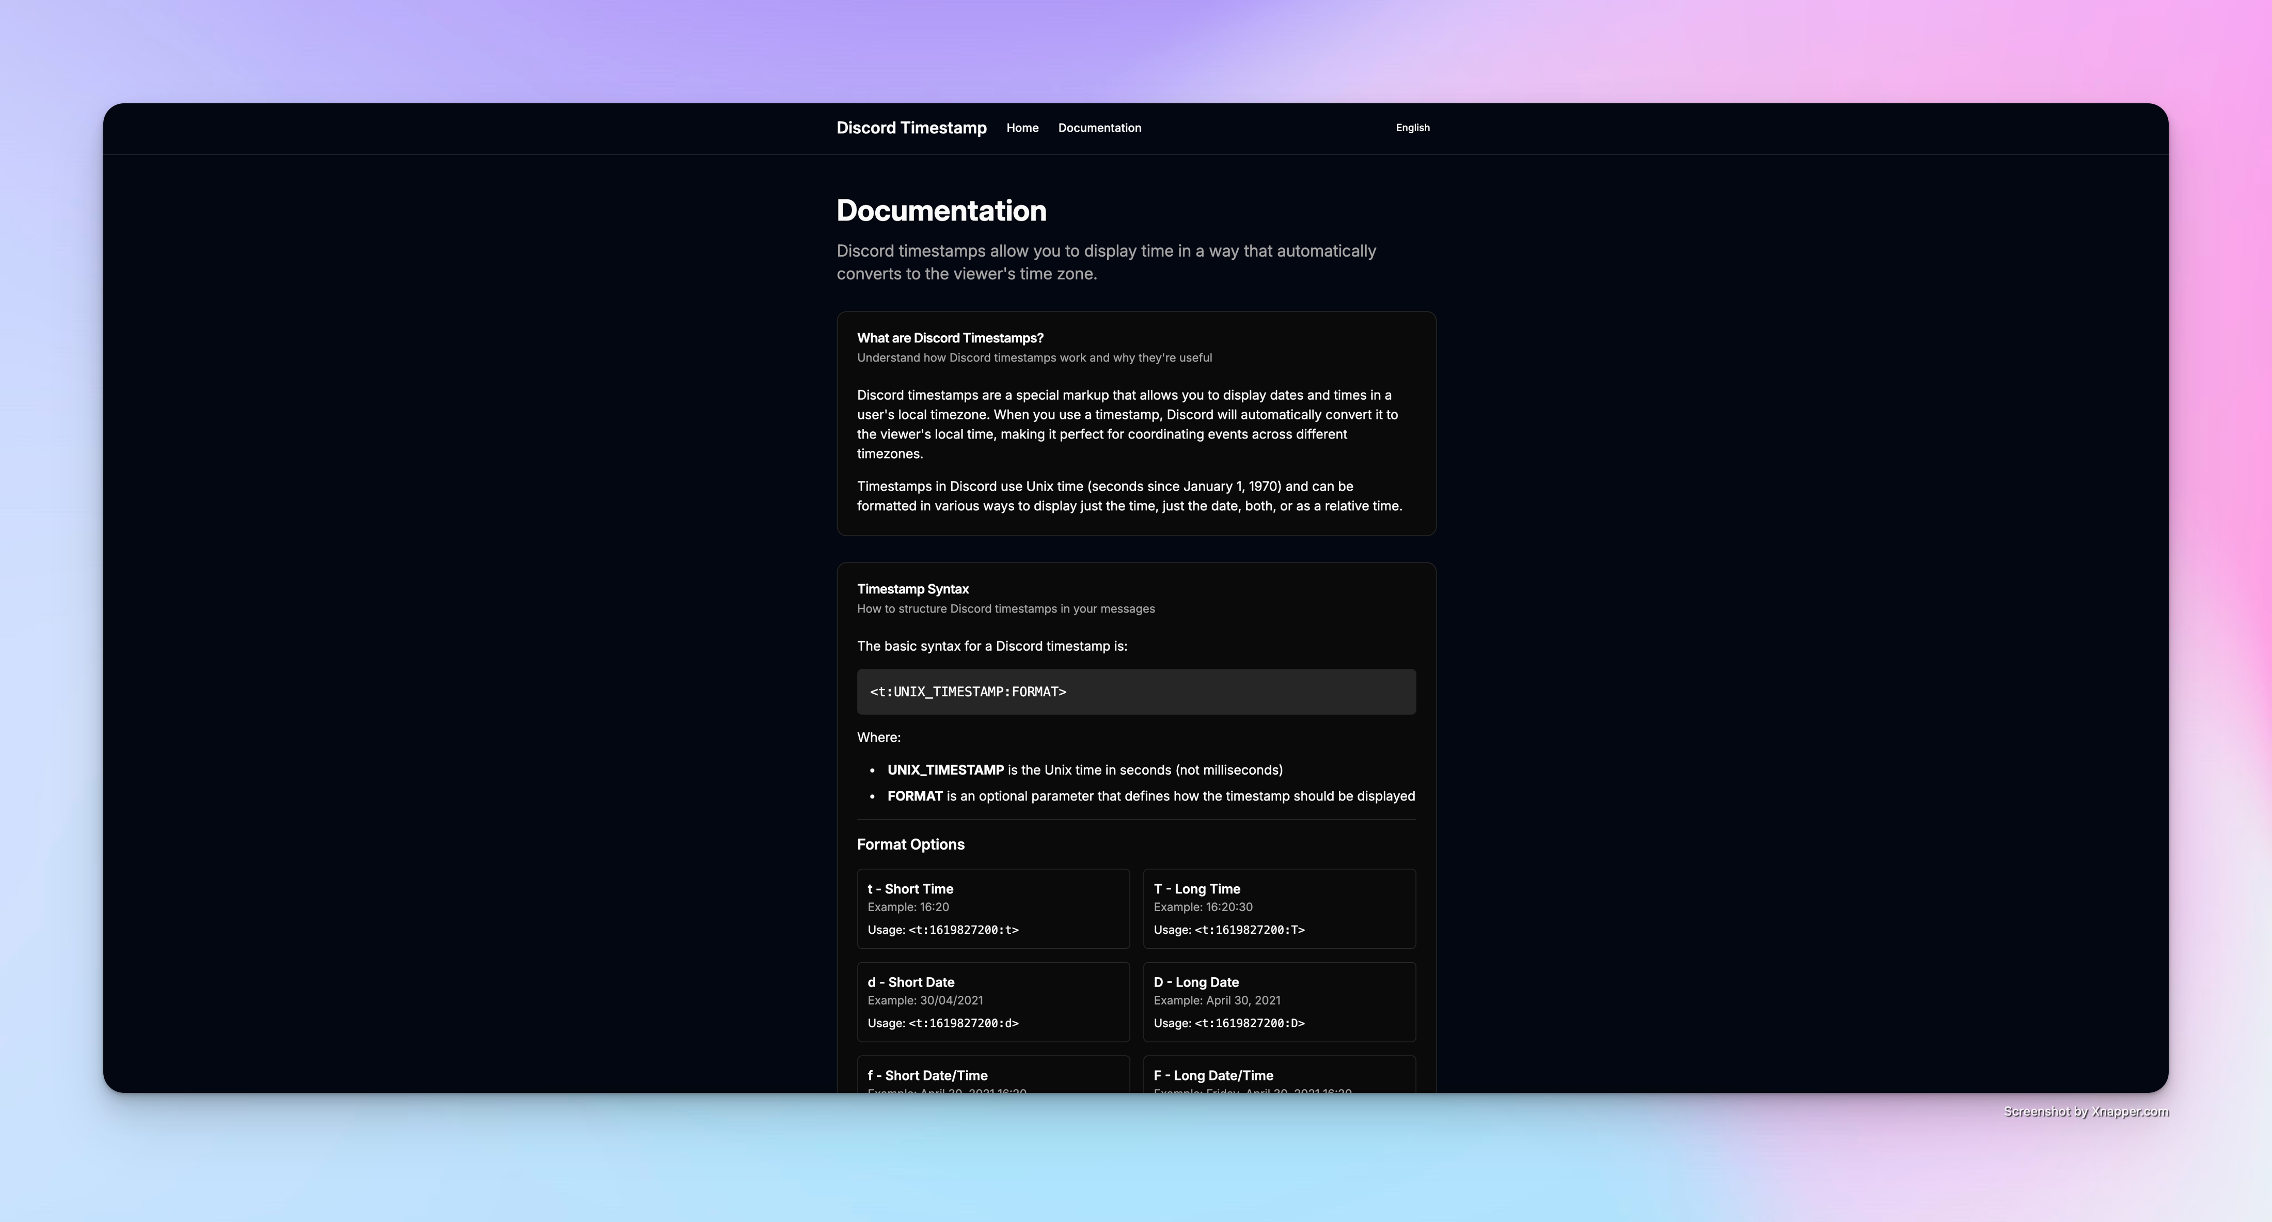This screenshot has width=2272, height=1222.
Task: Click the paragraph starting 'Discord timestamps are a special markup'
Action: (x=1127, y=425)
